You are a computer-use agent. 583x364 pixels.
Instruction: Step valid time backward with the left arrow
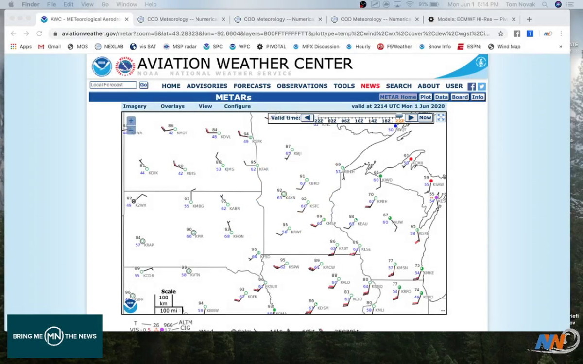point(308,117)
